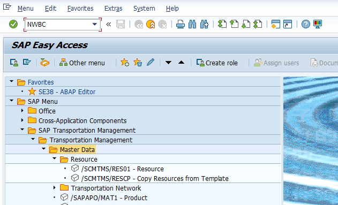
Task: Click the Find Next binoculars-plus icon
Action: click(204, 24)
